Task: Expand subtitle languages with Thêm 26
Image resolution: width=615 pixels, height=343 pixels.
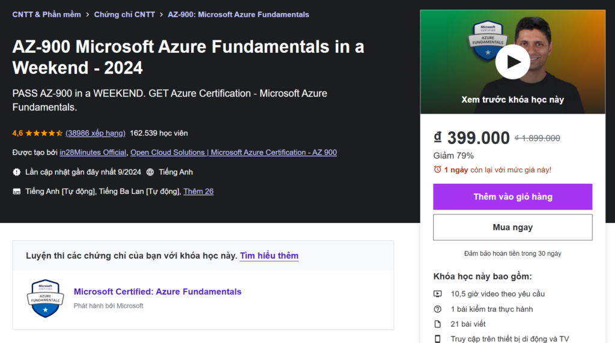Action: point(198,192)
